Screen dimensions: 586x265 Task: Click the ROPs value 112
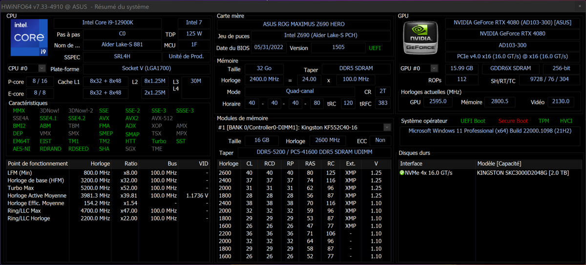click(461, 79)
